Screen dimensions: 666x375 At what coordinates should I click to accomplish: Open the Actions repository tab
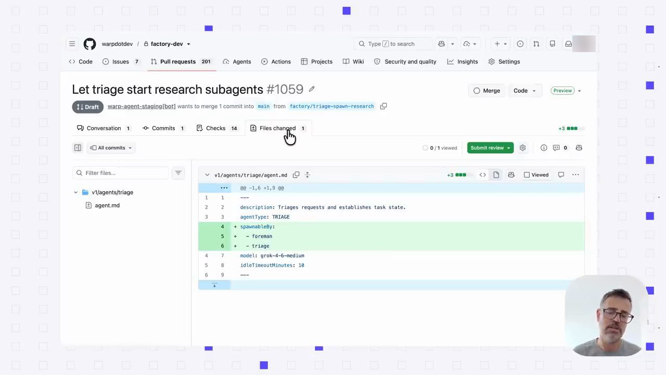276,61
